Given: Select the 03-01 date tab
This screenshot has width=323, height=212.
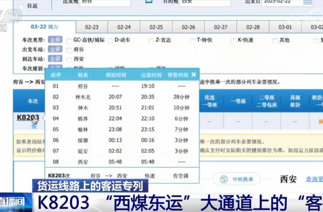Looking at the screenshot, I should [x=285, y=27].
